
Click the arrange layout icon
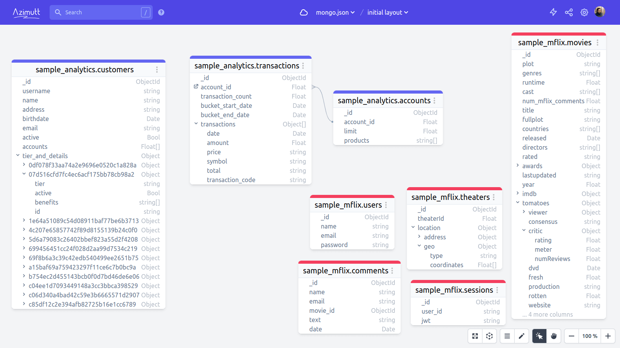coord(489,336)
